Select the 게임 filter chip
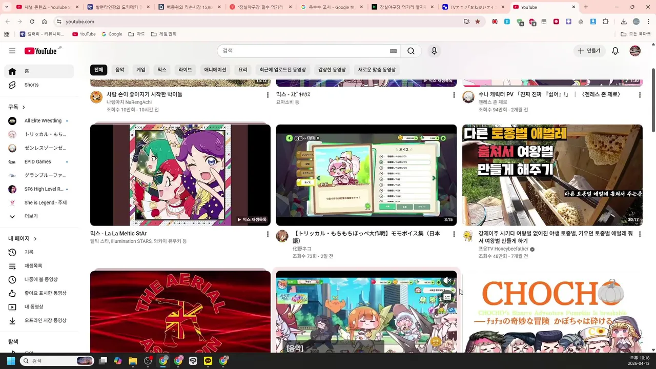 click(x=141, y=70)
